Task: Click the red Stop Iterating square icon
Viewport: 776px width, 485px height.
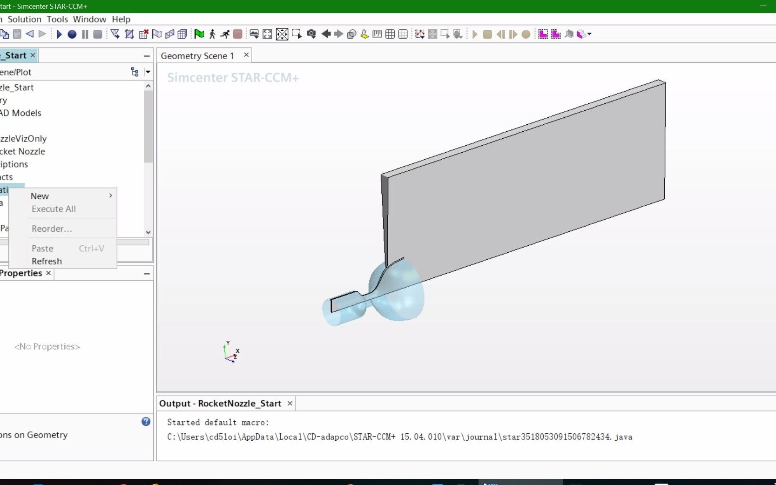Action: click(x=238, y=34)
